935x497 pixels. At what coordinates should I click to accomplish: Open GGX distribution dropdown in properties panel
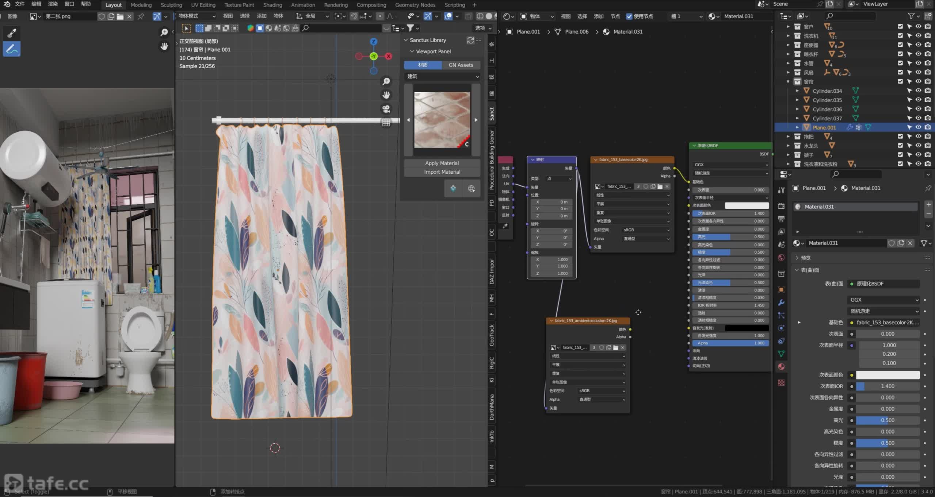tap(884, 300)
